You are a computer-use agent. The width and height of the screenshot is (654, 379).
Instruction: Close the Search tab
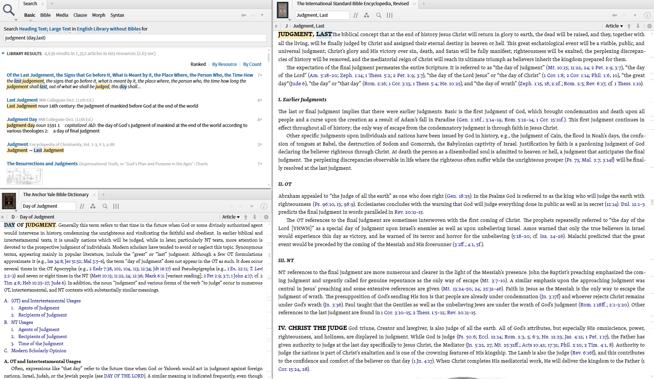pyautogui.click(x=43, y=4)
